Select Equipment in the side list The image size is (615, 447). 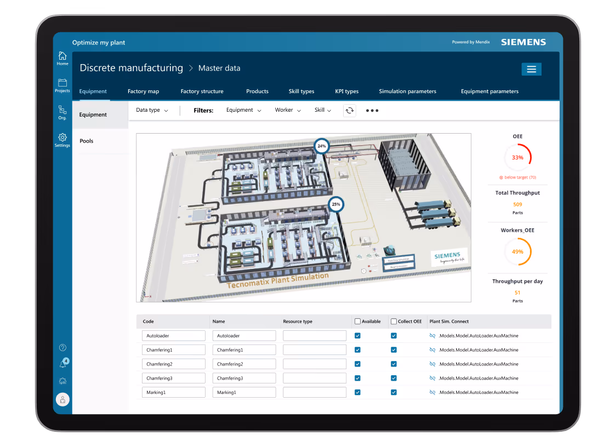coord(100,114)
